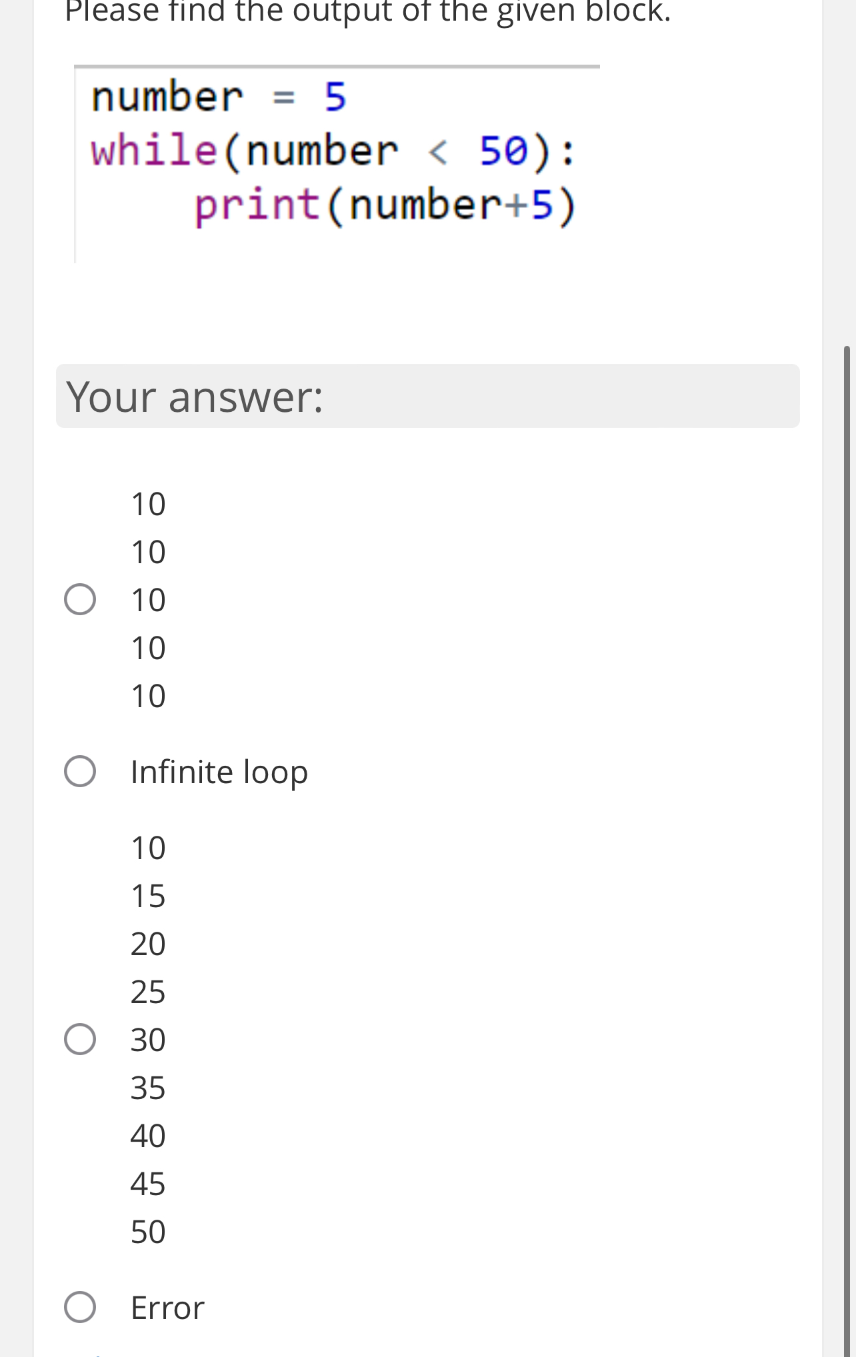Click the keyword while in the code snippet

pos(152,151)
